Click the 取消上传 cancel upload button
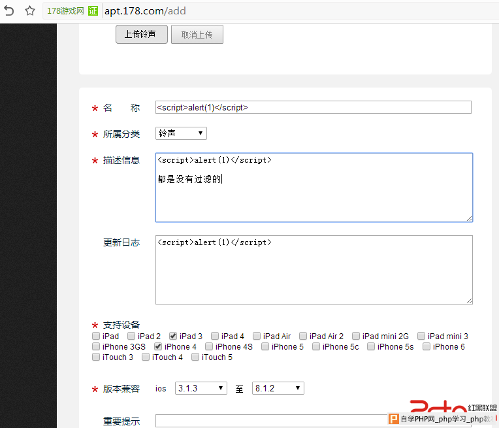This screenshot has height=428, width=499. click(197, 35)
